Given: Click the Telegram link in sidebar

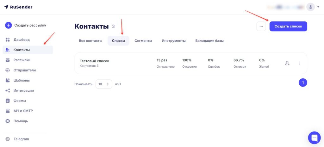Looking at the screenshot, I should (21, 139).
